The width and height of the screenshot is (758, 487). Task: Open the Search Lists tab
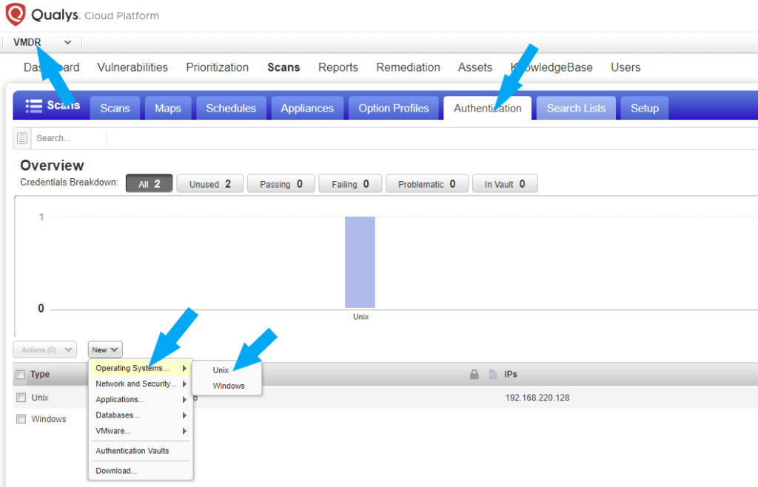[x=576, y=108]
